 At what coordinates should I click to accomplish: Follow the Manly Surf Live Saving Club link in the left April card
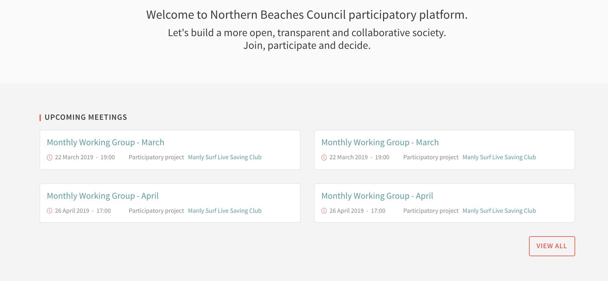[x=225, y=211]
